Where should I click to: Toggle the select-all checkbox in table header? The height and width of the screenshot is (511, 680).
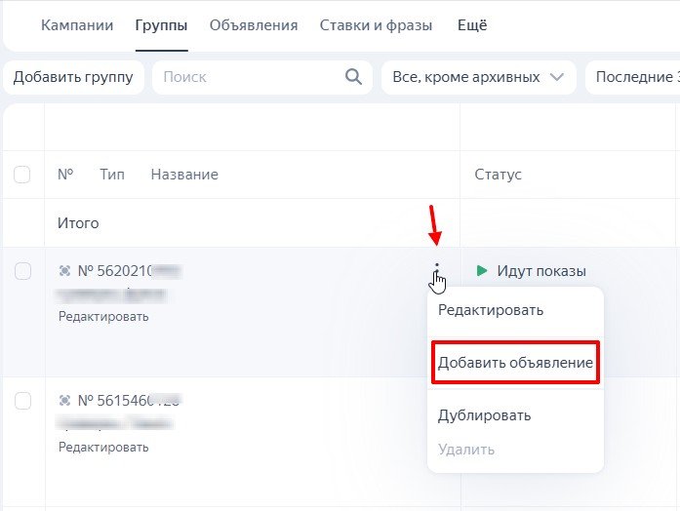tap(22, 175)
